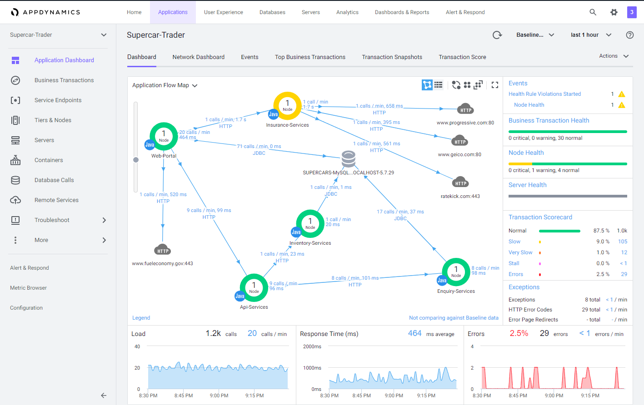Click the fit-to-view dots icon
This screenshot has height=405, width=644.
pyautogui.click(x=478, y=85)
